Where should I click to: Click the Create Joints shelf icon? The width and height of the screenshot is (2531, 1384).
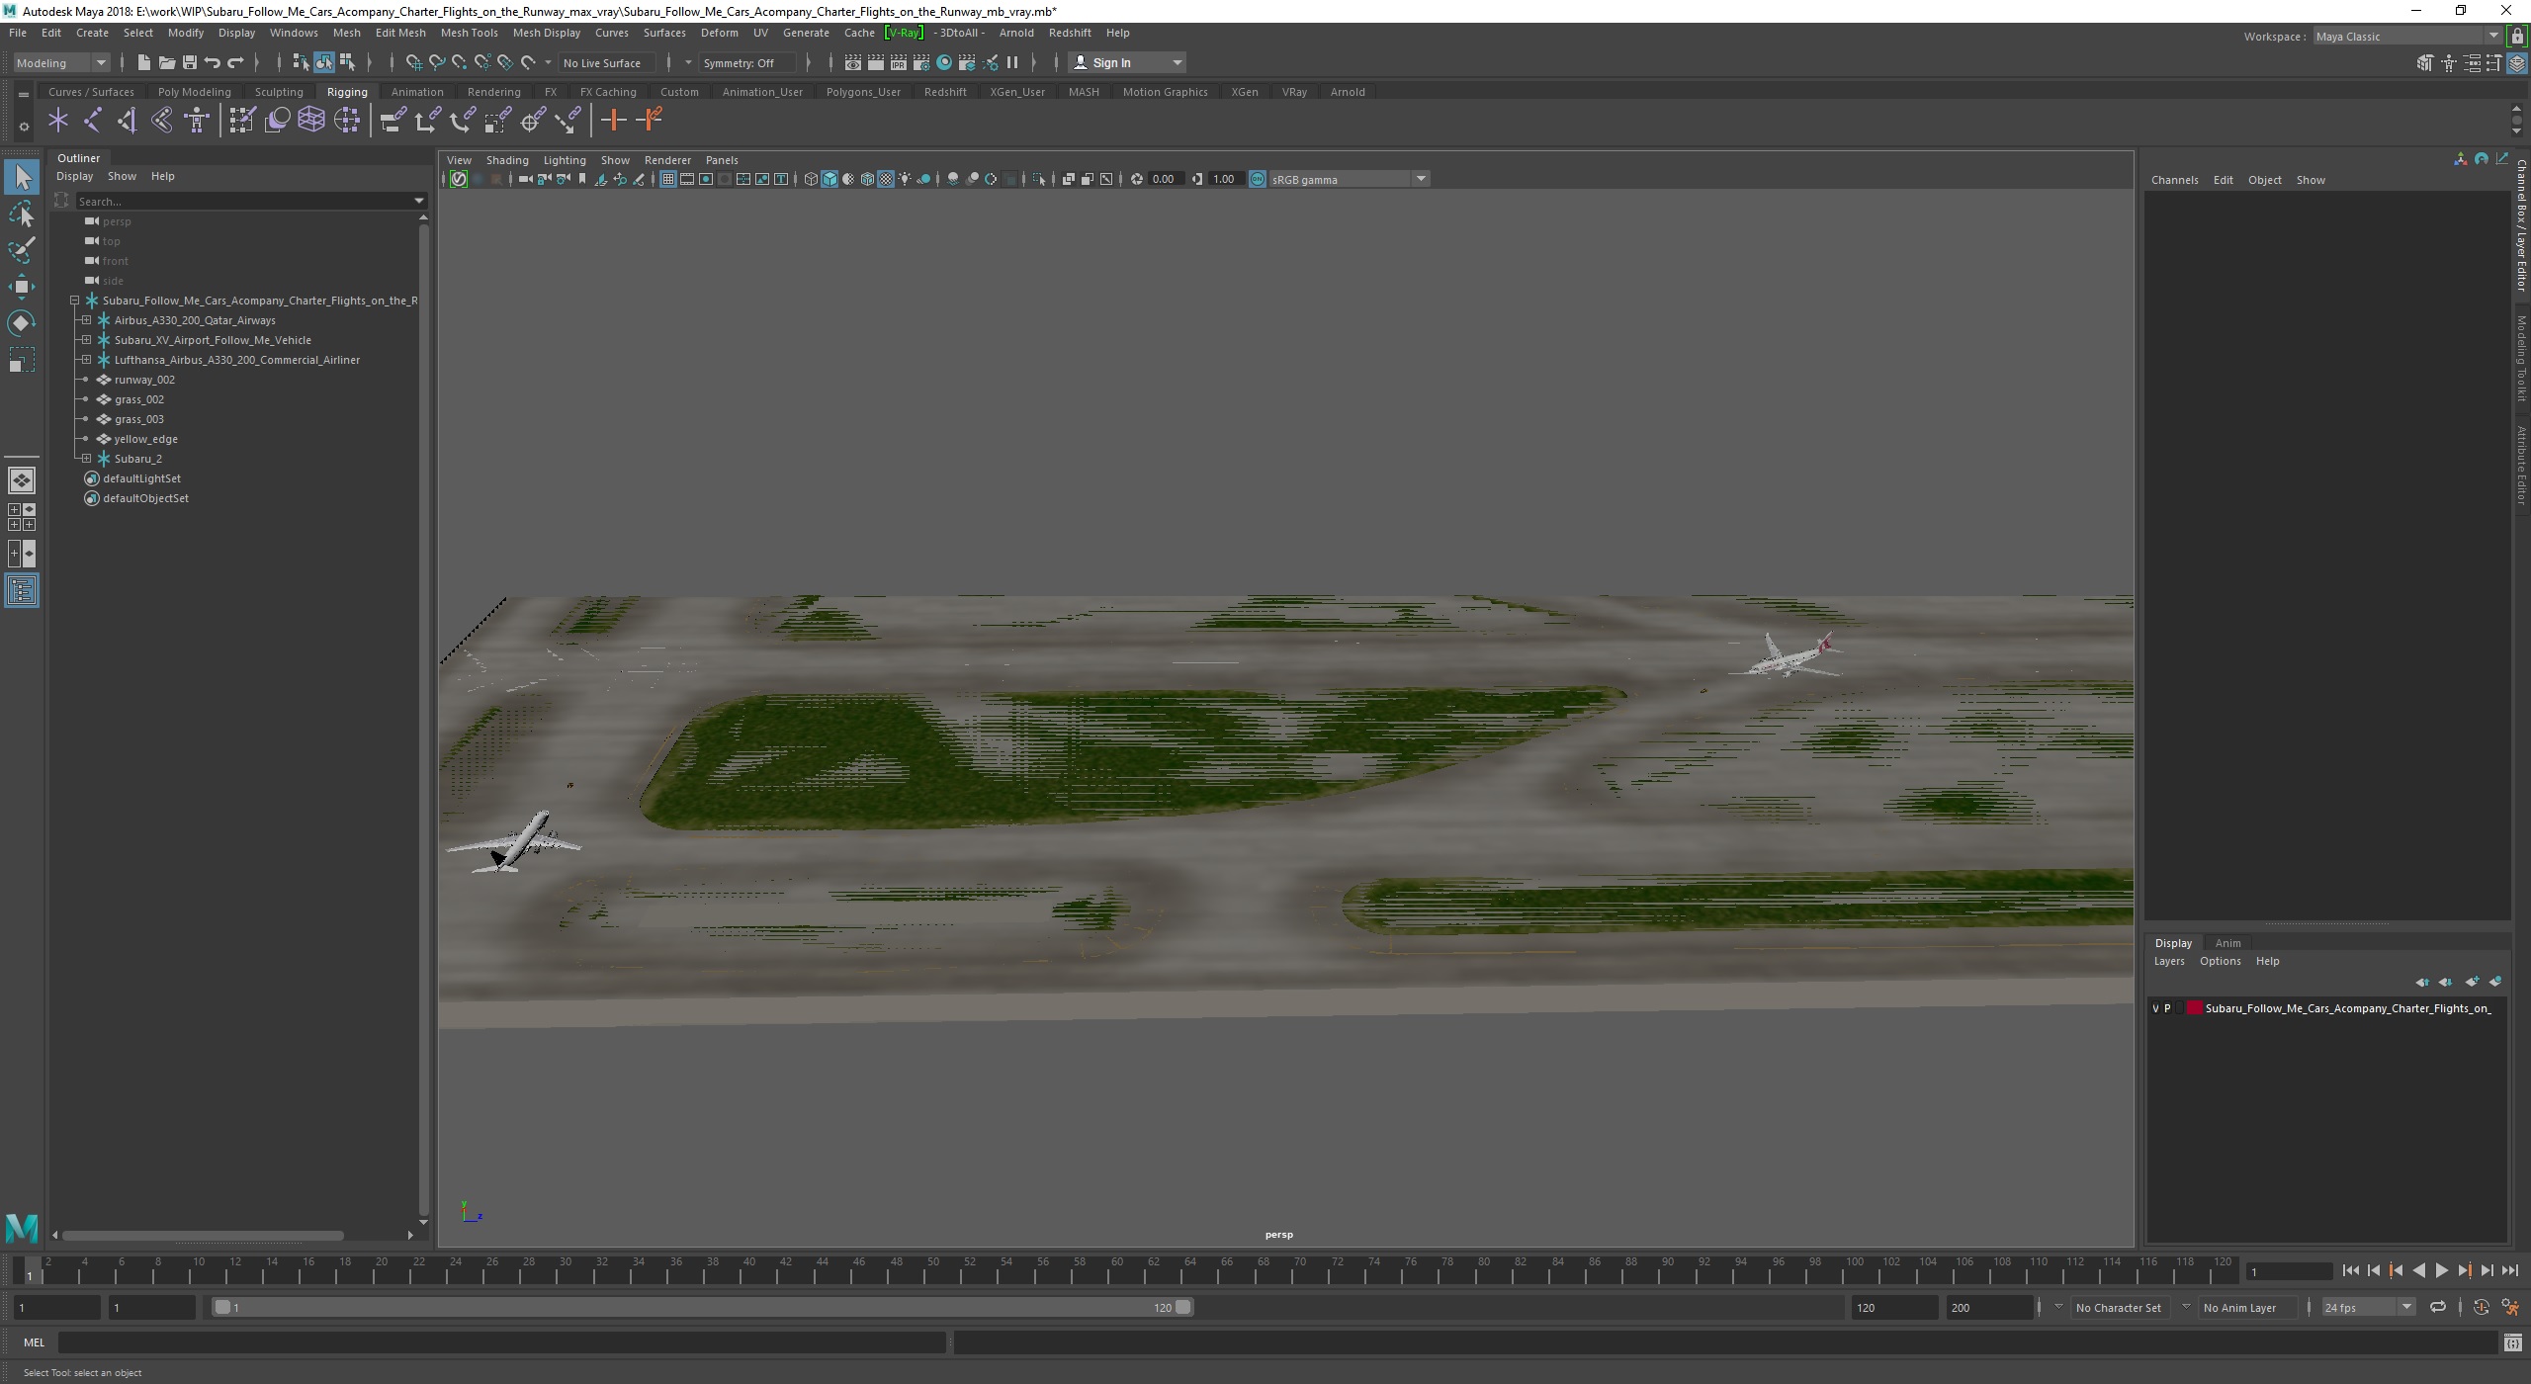[93, 121]
